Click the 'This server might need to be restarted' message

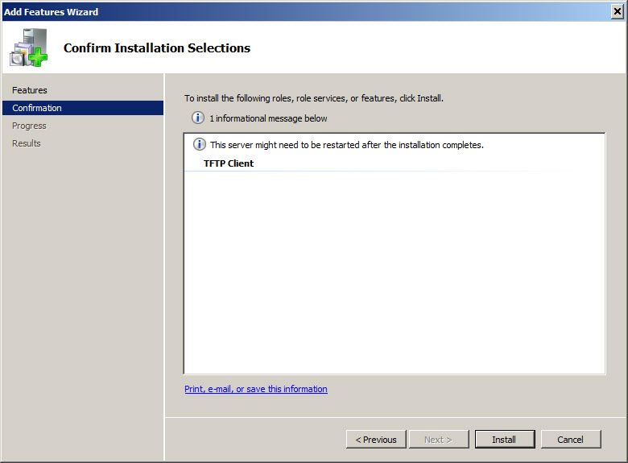(x=347, y=145)
